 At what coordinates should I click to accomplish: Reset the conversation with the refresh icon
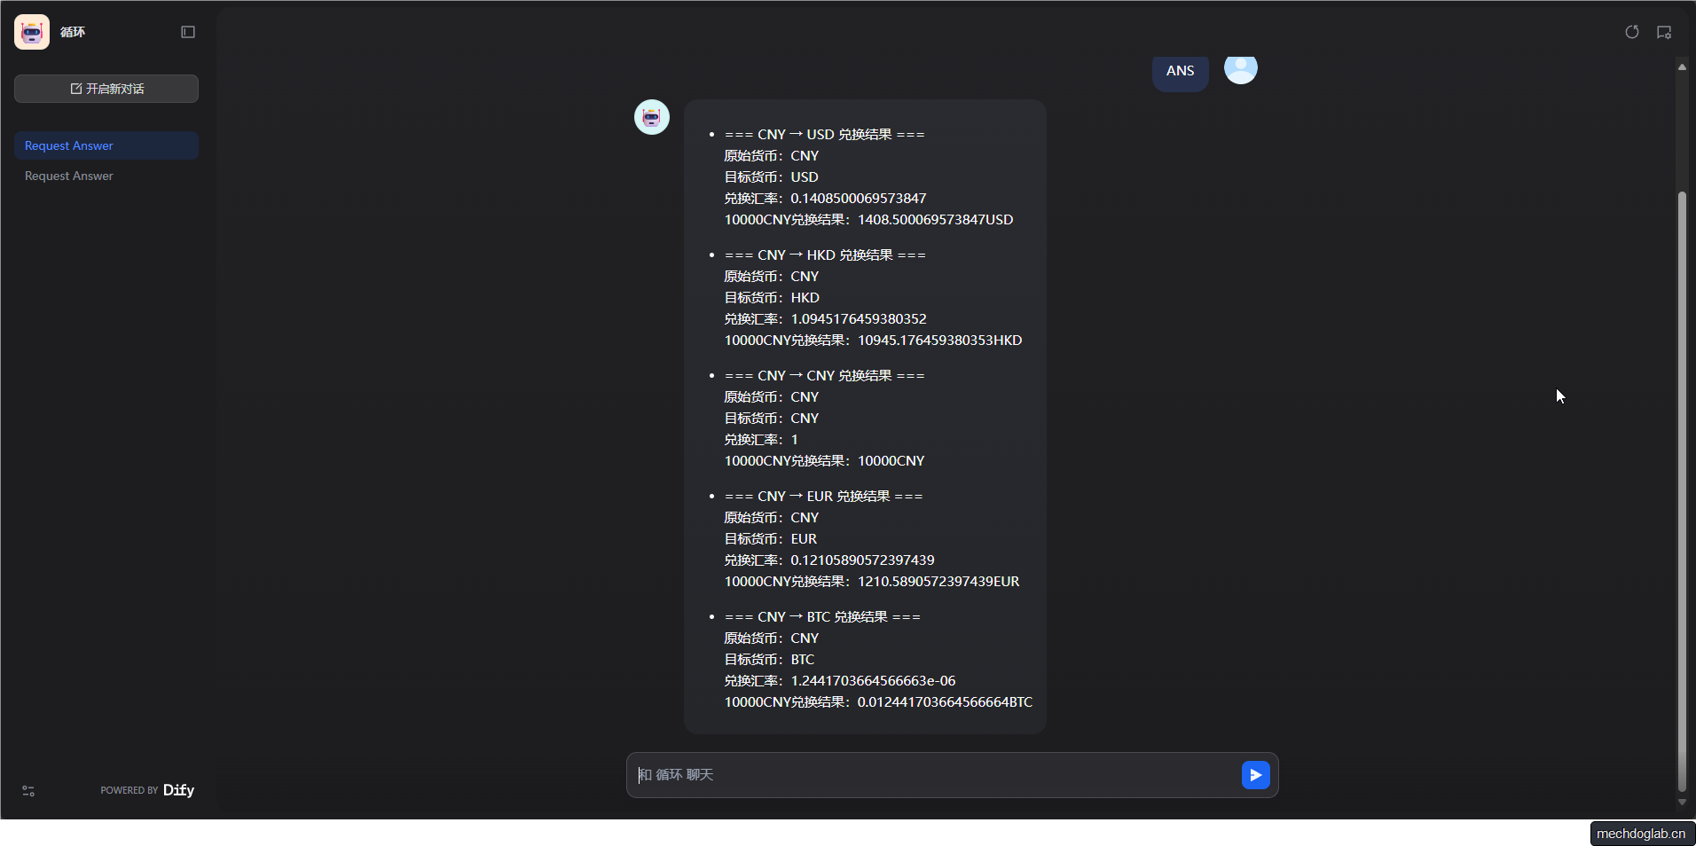click(x=1631, y=32)
